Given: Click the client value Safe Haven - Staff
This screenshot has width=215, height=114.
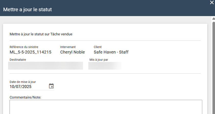Looking at the screenshot, I should 111,52.
